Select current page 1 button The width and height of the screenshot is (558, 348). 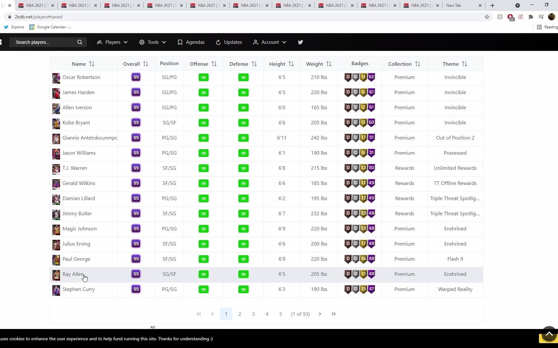[x=226, y=314]
